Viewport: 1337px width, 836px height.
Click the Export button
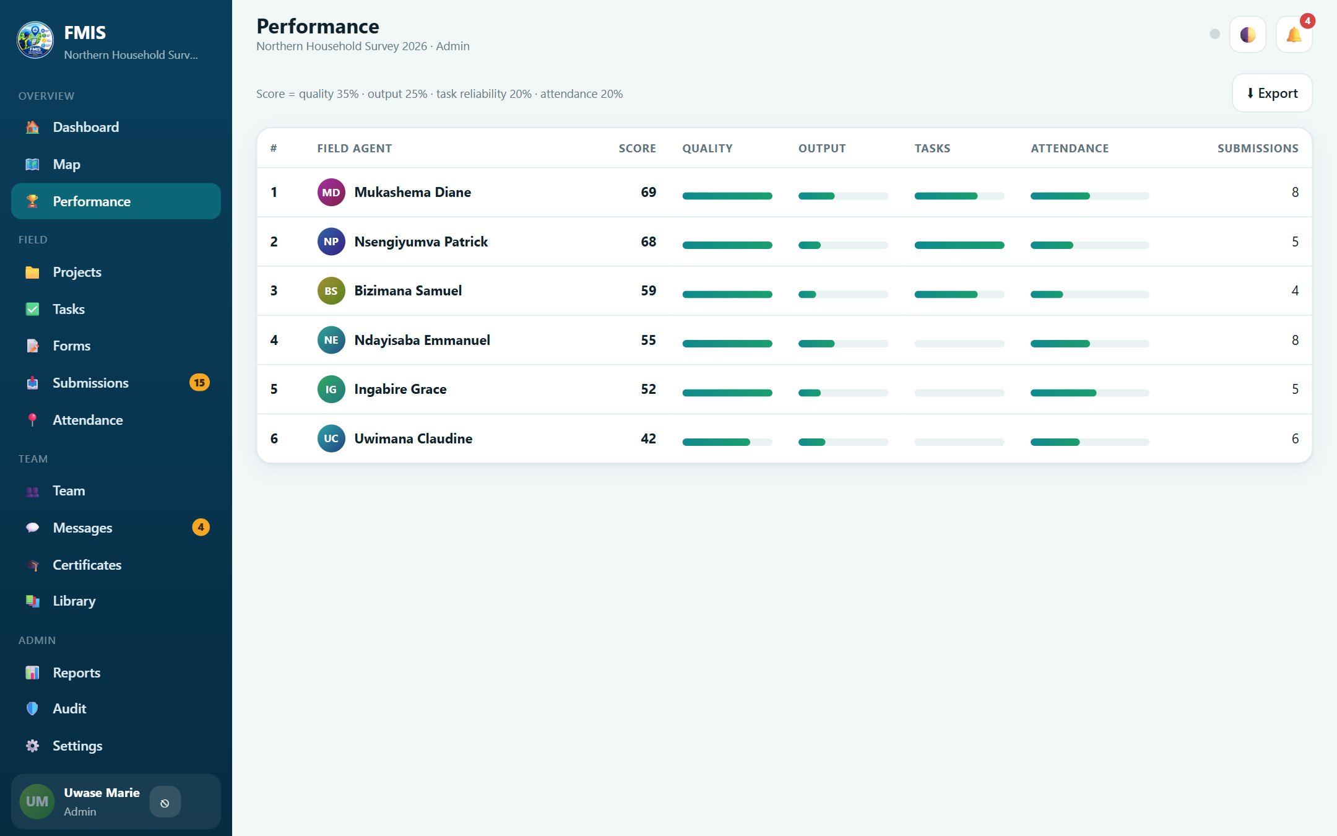click(x=1272, y=93)
